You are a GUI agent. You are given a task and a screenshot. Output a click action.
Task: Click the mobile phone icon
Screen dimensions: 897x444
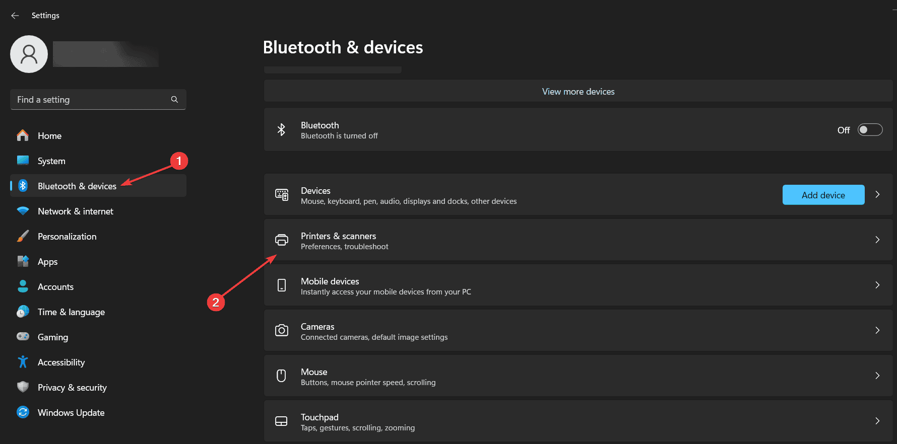coord(282,285)
